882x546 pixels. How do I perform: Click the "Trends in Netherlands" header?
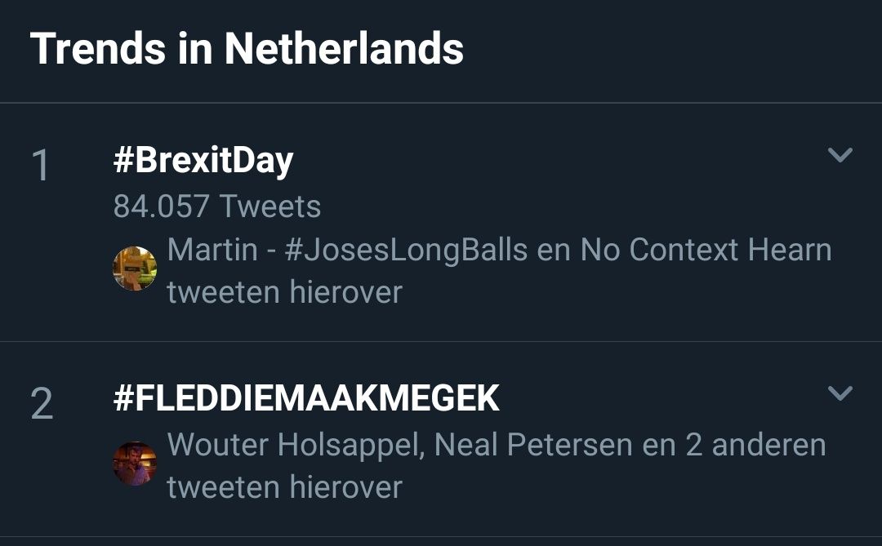[x=247, y=49]
